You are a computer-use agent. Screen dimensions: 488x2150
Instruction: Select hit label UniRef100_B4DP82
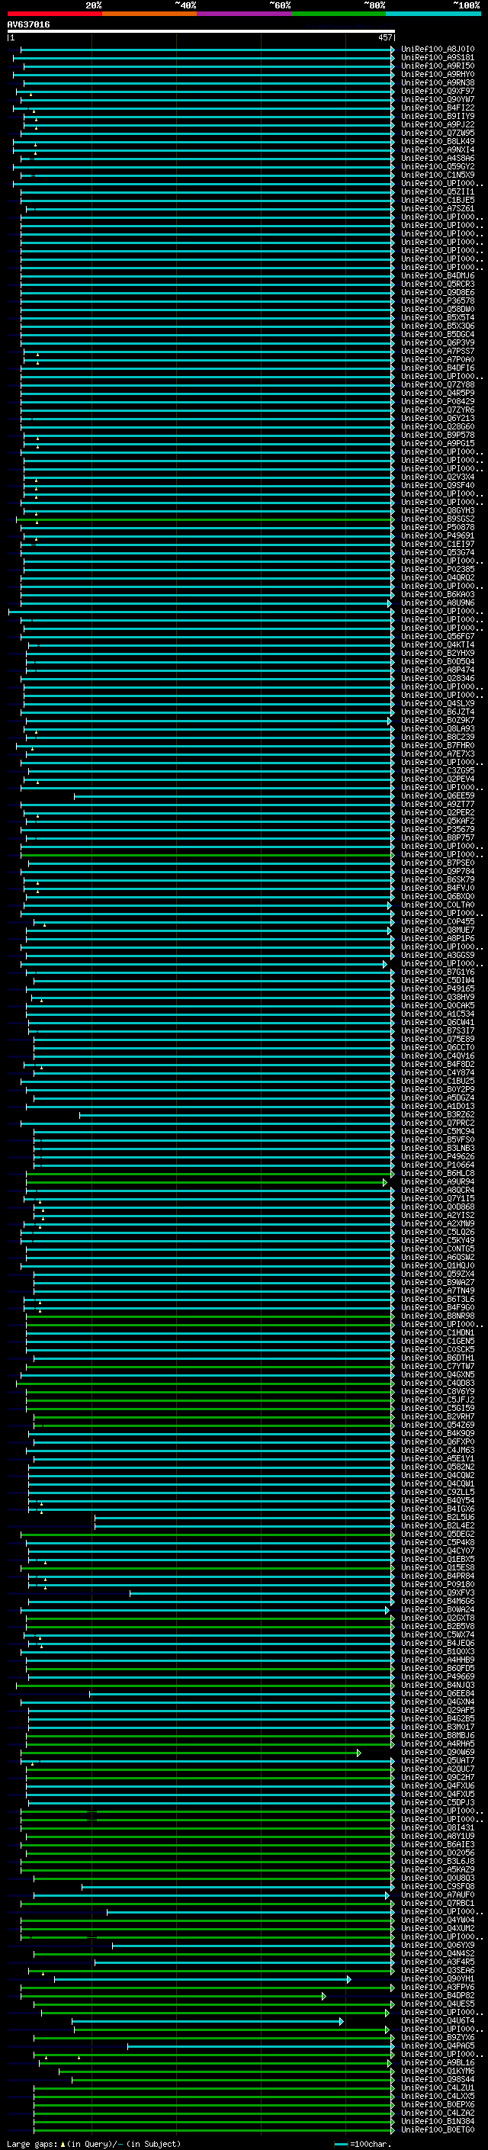[x=437, y=1996]
